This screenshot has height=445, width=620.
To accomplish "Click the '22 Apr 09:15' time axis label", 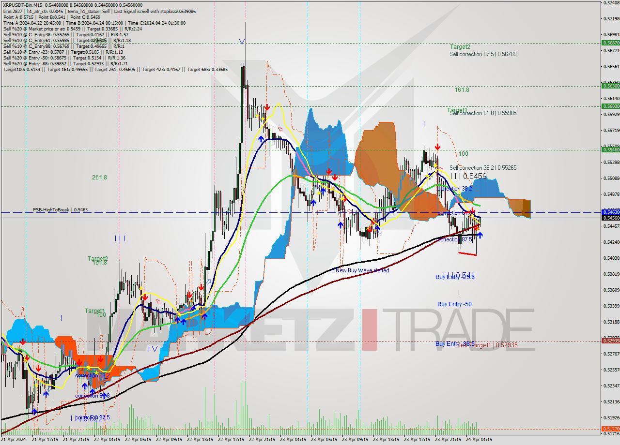I will tap(169, 440).
